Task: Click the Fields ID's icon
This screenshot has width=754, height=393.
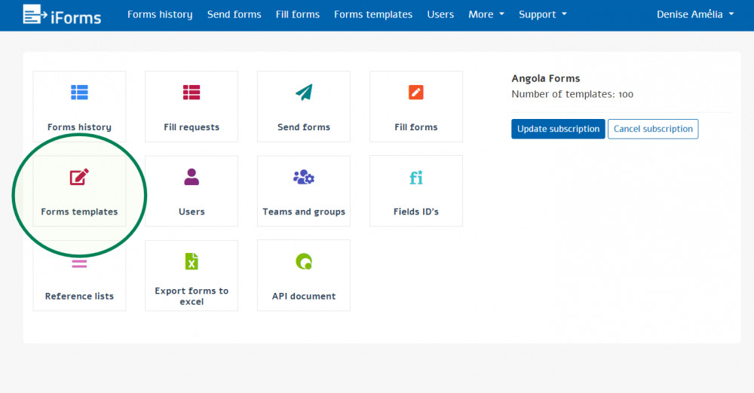Action: [416, 178]
